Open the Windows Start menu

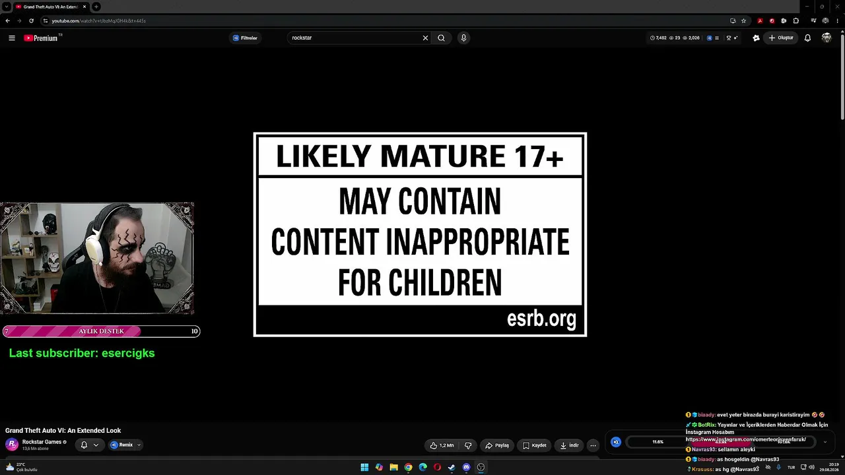pyautogui.click(x=364, y=467)
